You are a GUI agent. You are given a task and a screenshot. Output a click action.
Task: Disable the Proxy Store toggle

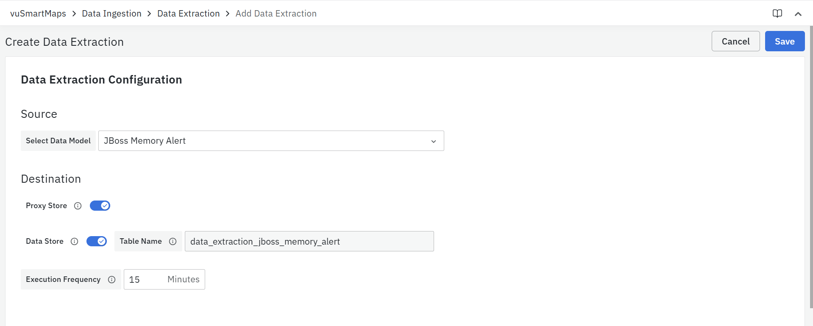tap(100, 206)
